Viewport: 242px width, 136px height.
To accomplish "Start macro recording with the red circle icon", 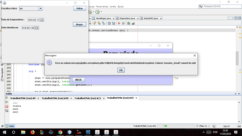I will tap(119, 23).
